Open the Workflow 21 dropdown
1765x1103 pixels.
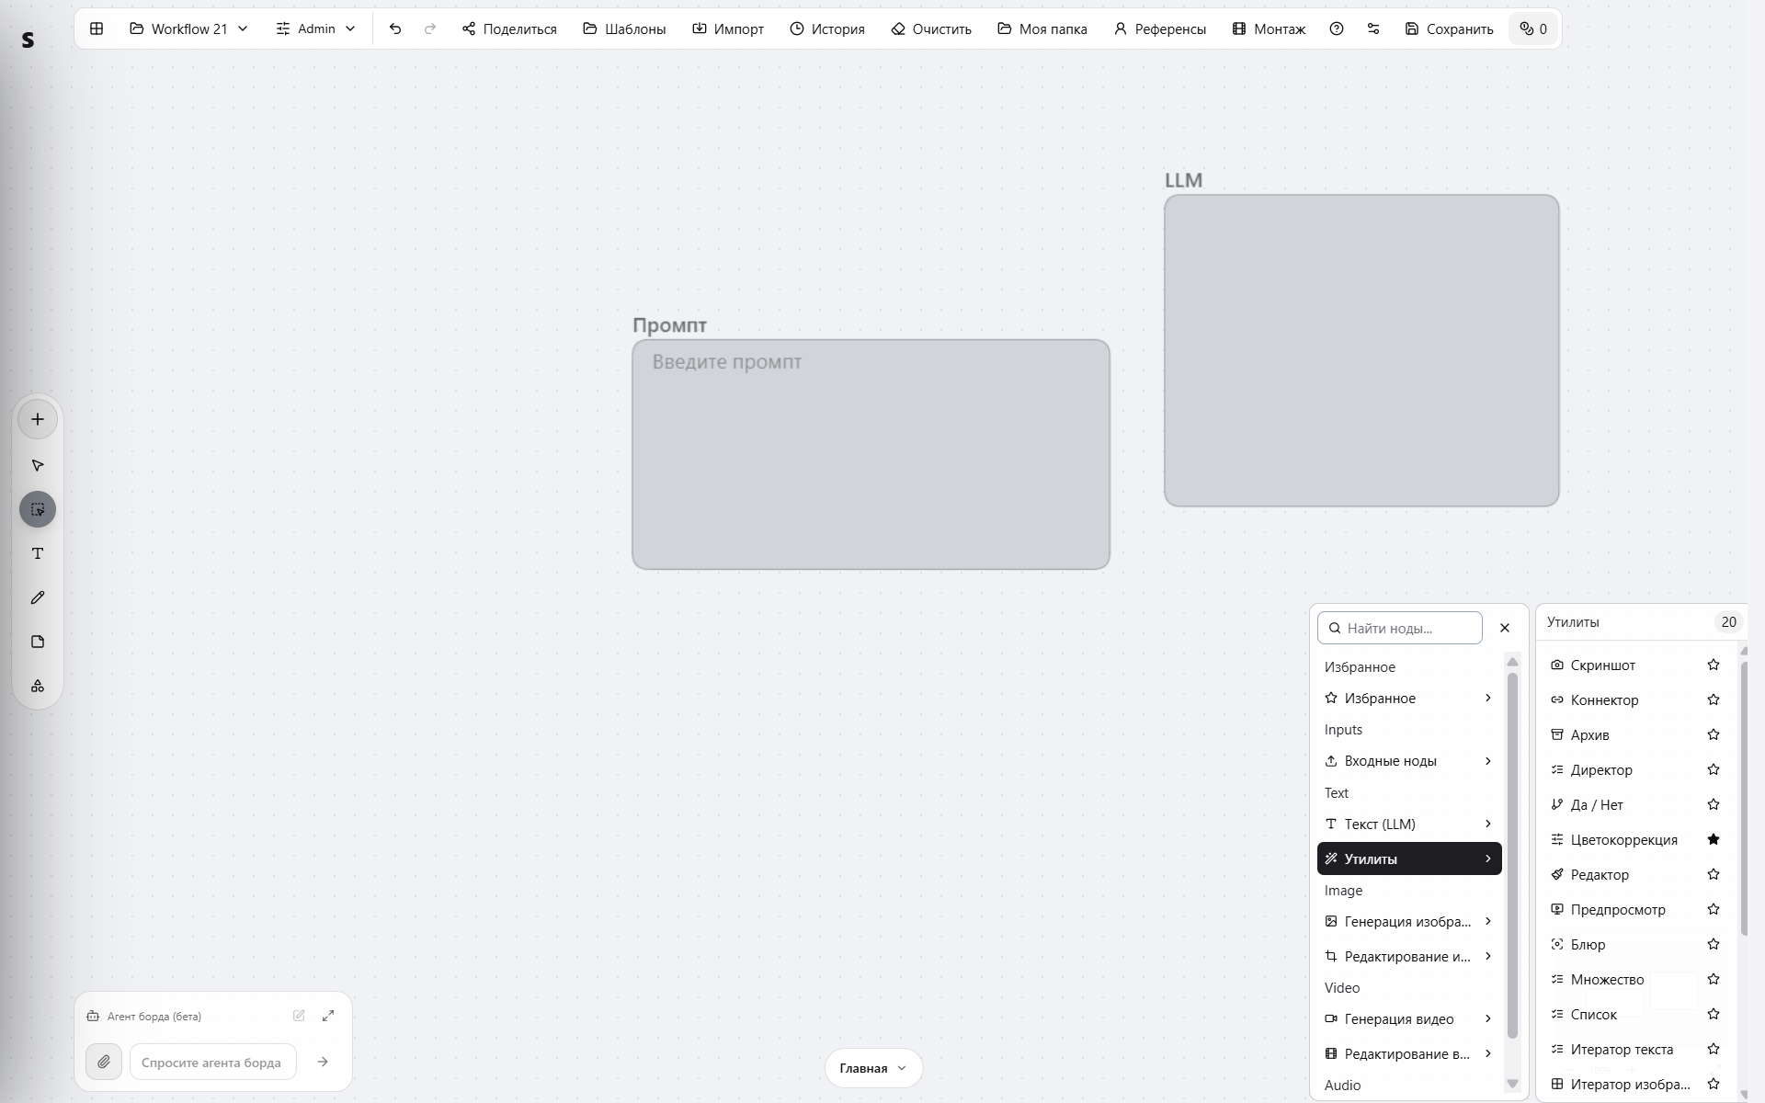[189, 28]
